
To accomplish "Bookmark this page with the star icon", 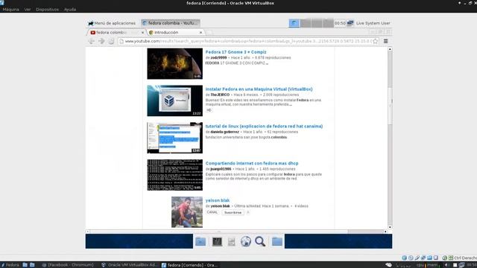I will pos(376,42).
